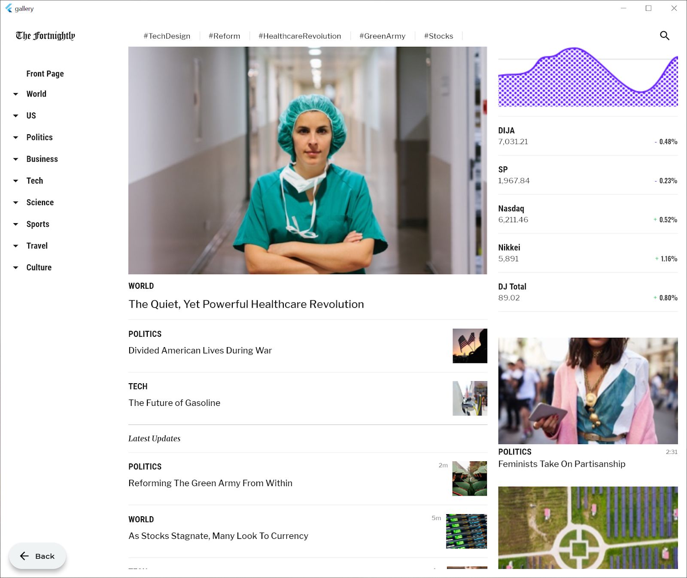Open the #GreenArmy tag

point(382,36)
